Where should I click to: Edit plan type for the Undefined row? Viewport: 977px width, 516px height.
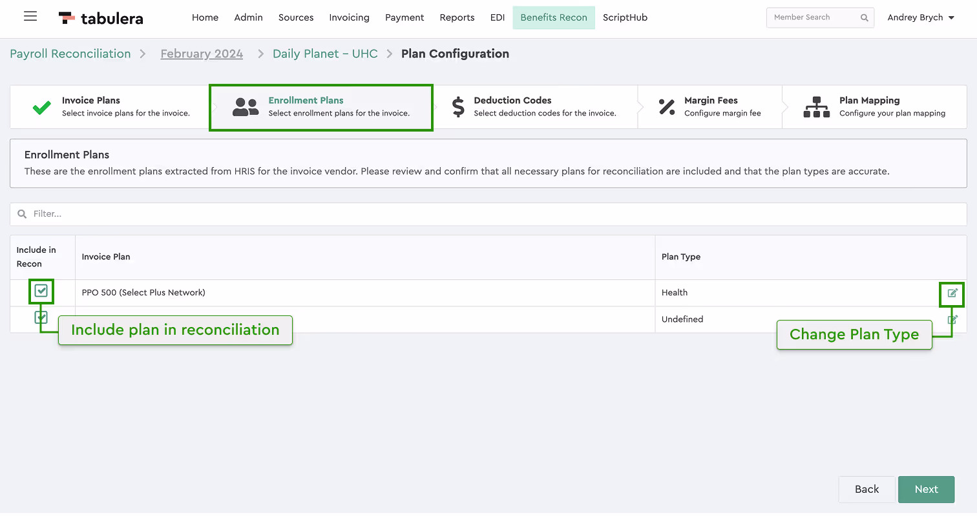pyautogui.click(x=952, y=319)
